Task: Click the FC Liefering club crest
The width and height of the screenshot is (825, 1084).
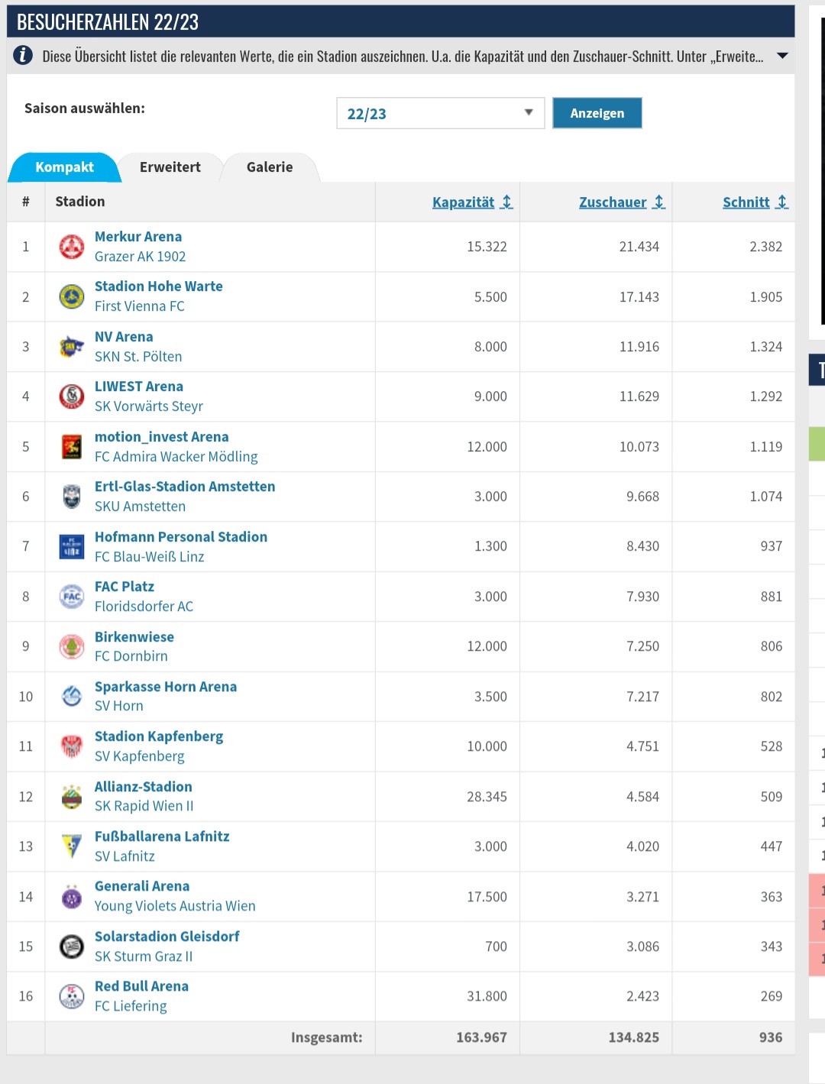Action: pyautogui.click(x=72, y=997)
